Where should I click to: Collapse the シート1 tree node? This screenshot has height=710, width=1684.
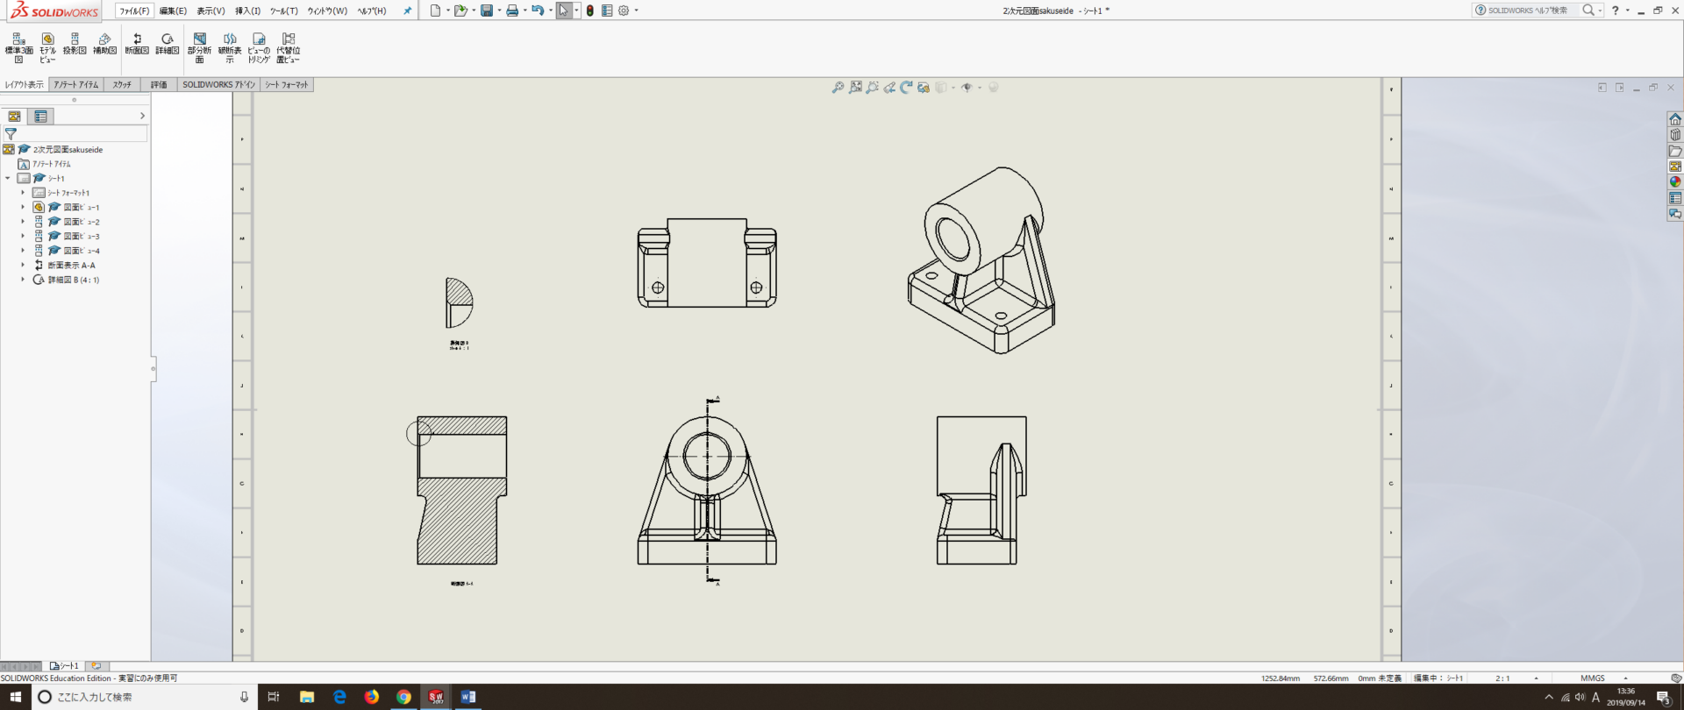[8, 178]
